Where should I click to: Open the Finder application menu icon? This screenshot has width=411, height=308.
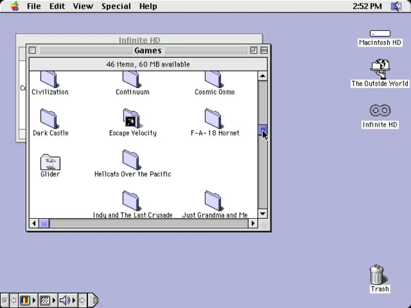point(396,6)
